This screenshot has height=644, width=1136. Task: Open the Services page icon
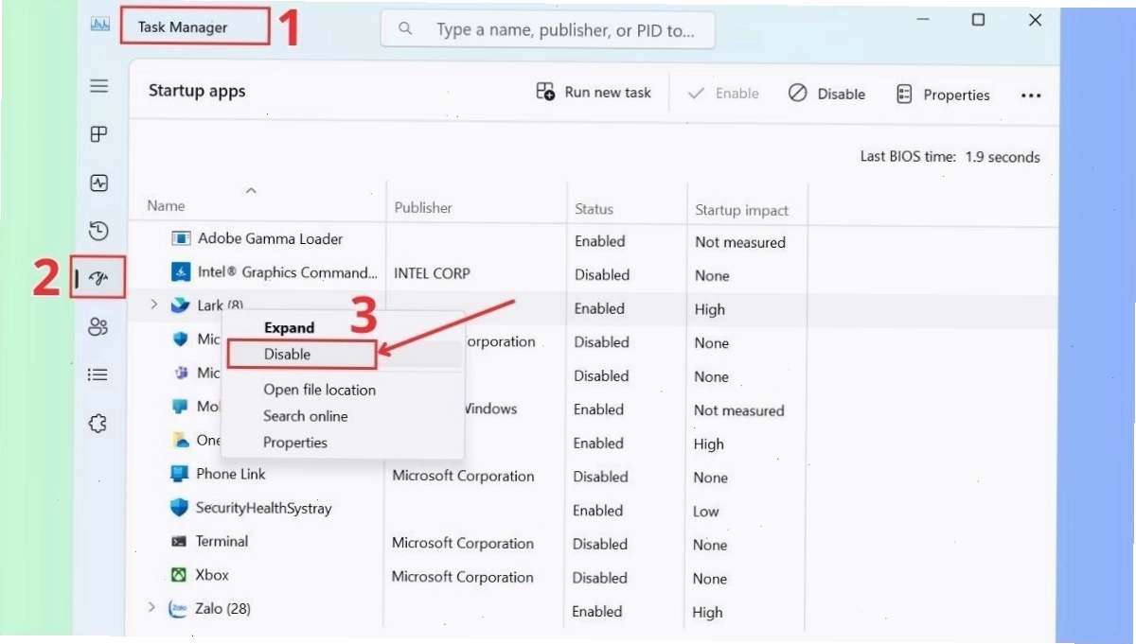pos(98,424)
